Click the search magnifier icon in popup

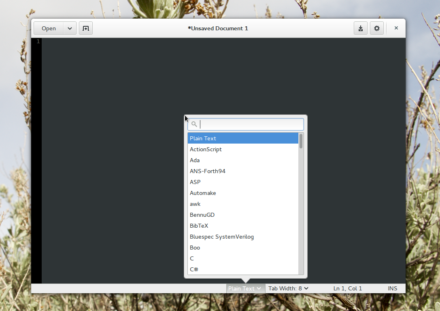pos(194,124)
